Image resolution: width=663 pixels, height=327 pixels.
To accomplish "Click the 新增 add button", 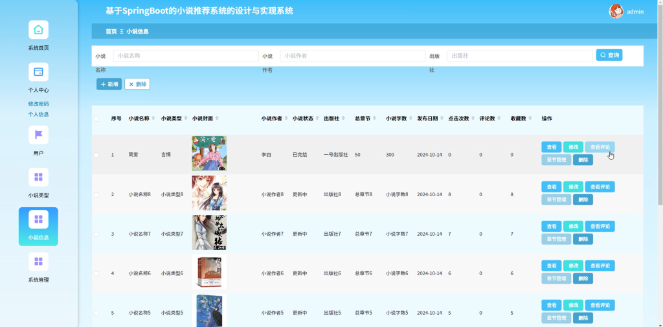I will [x=109, y=84].
